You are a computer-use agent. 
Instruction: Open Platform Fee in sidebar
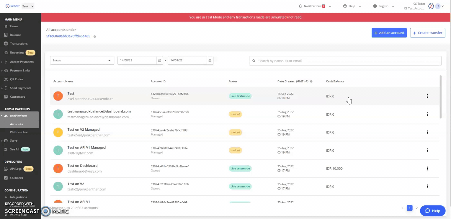[x=19, y=132]
